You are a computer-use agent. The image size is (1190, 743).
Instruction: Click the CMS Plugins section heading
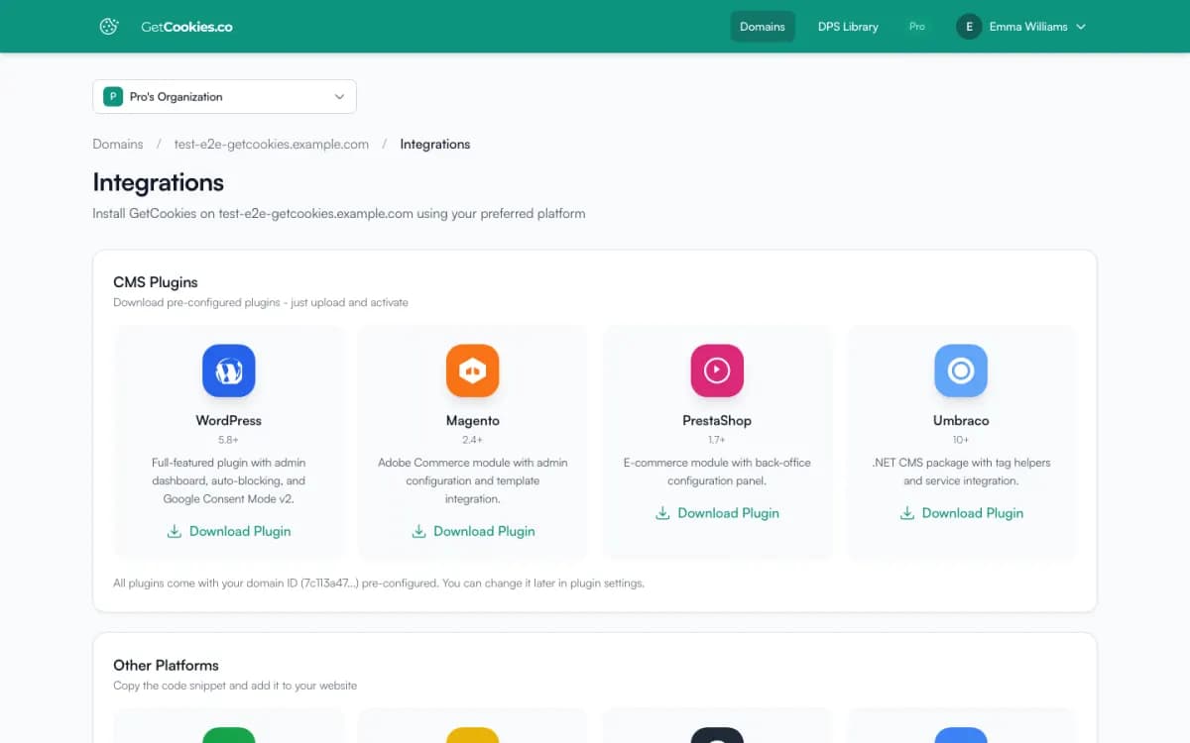pos(156,282)
